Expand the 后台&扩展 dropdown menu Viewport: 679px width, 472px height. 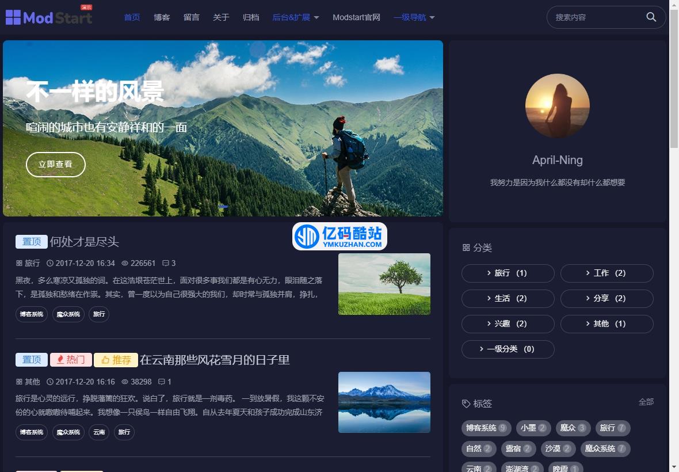point(295,17)
